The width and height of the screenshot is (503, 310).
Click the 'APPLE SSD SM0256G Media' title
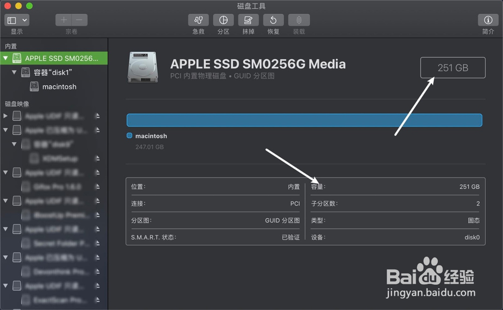pyautogui.click(x=258, y=64)
